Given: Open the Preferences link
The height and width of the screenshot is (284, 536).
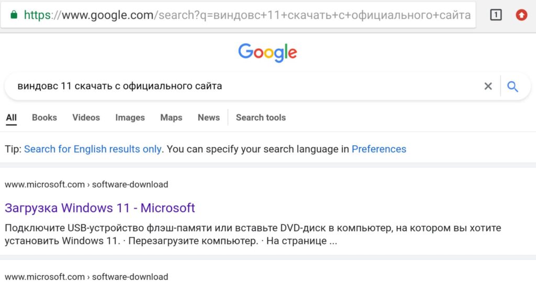Looking at the screenshot, I should pyautogui.click(x=379, y=149).
